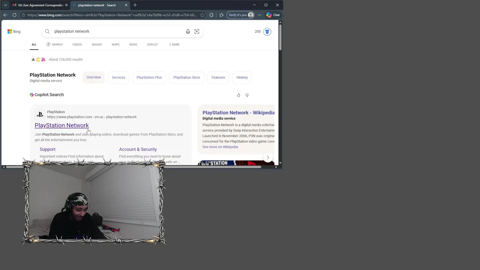
Task: Go to Bing home via logo
Action: (14, 31)
